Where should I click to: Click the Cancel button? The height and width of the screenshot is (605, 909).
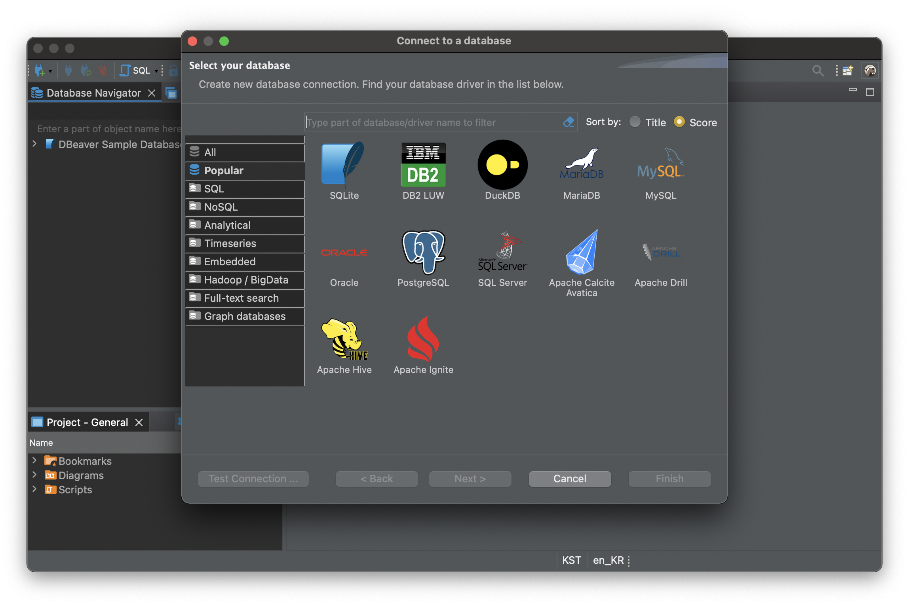(x=570, y=479)
